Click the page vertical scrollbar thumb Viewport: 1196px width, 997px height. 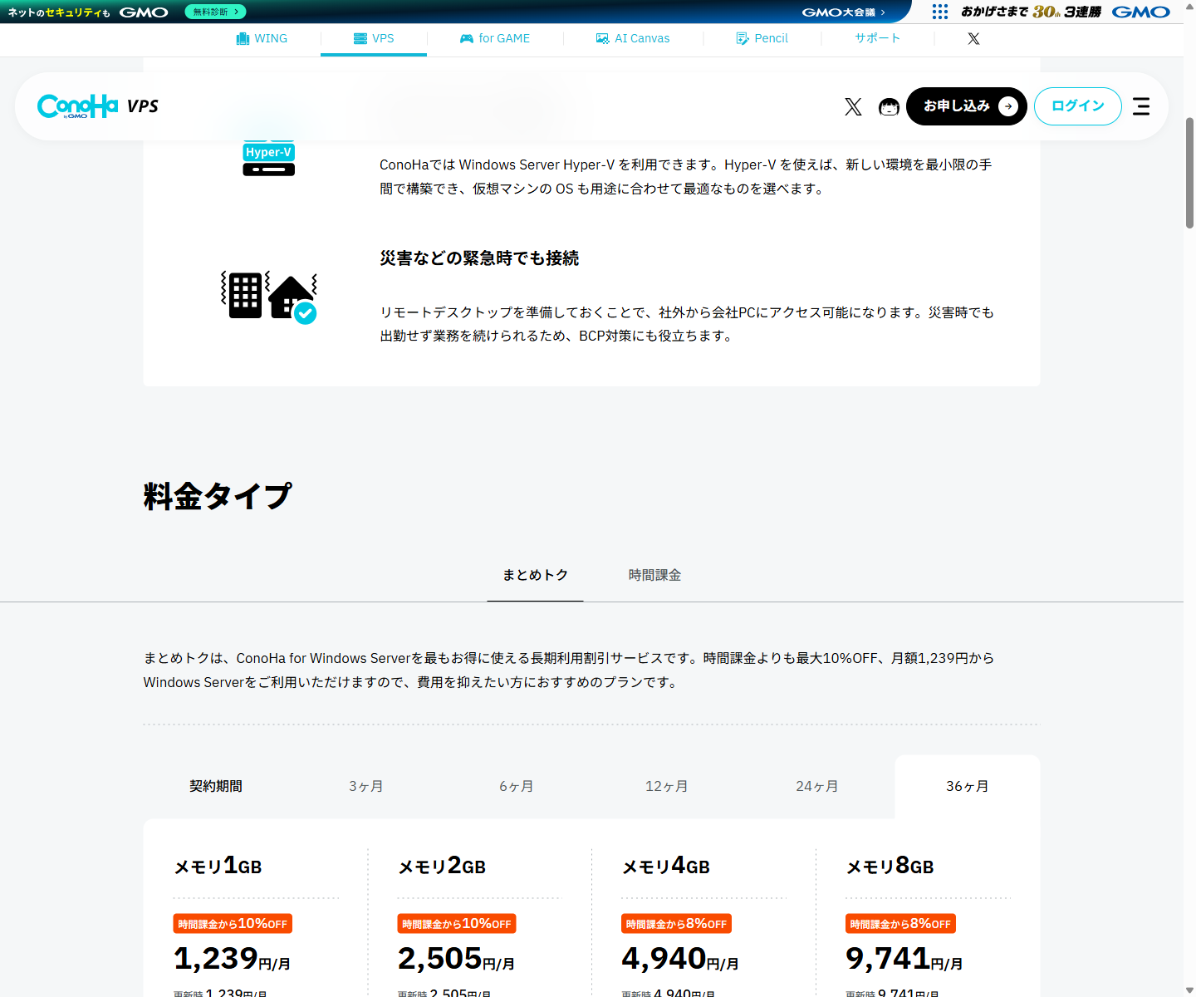click(1189, 173)
